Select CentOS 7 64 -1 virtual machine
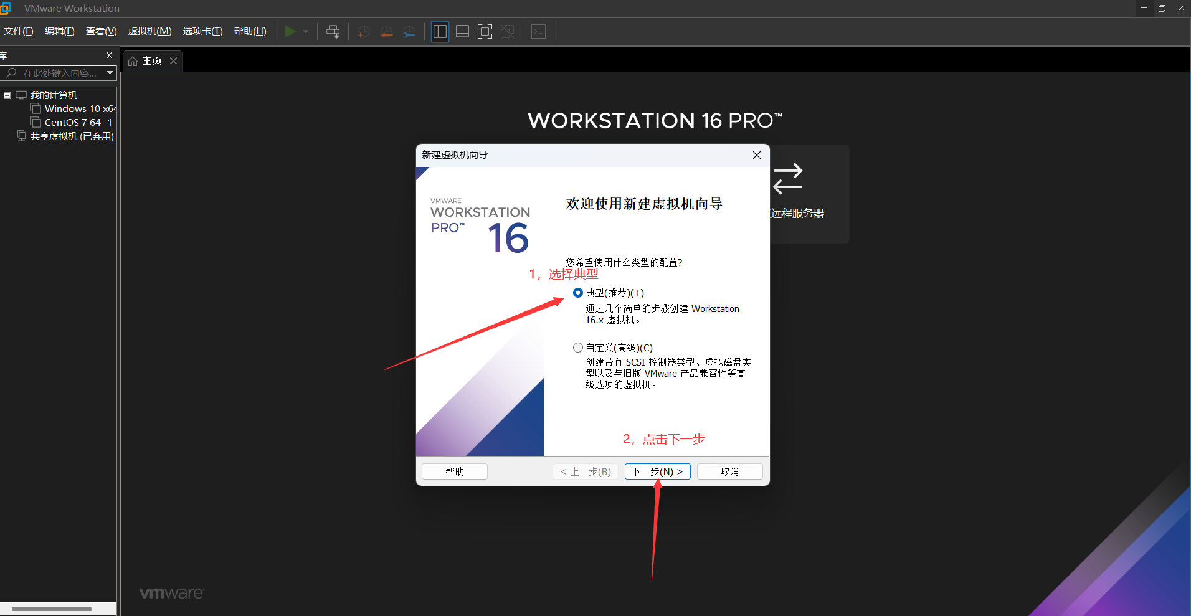This screenshot has height=616, width=1191. 78,122
